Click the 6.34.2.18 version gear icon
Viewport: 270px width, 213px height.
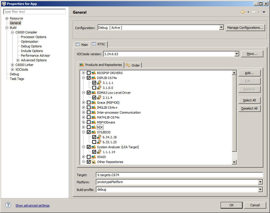pyautogui.click(x=99, y=137)
